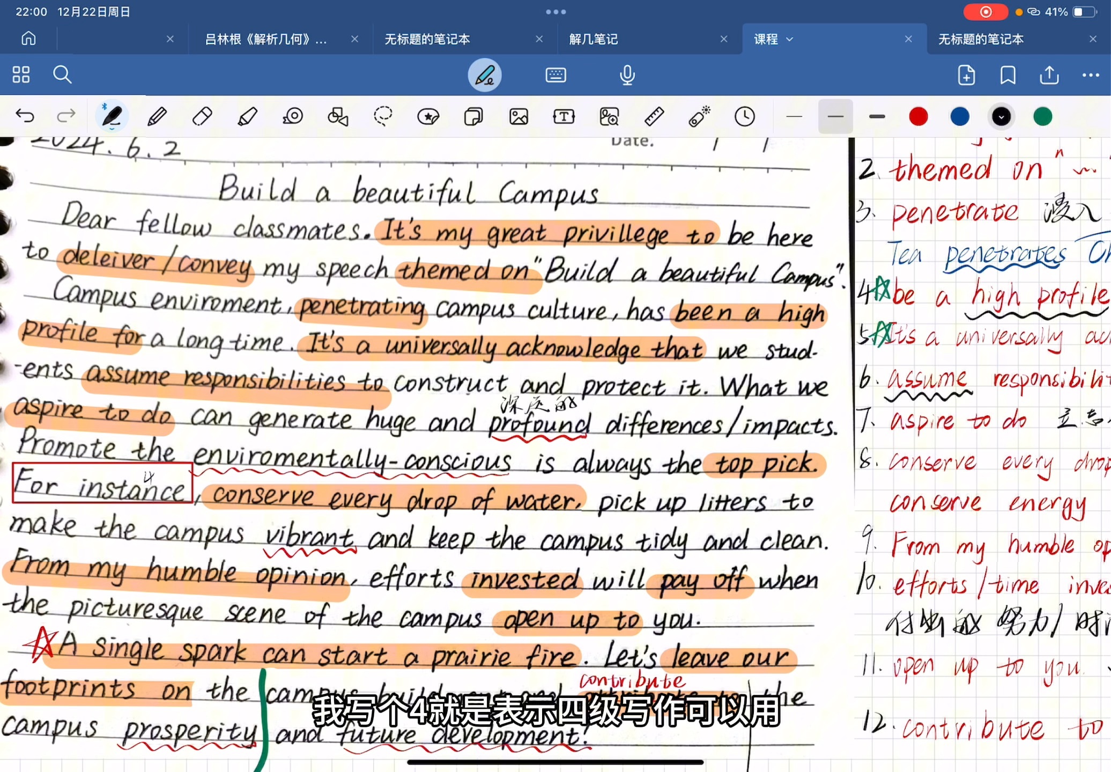
Task: Bookmark the current page
Action: pyautogui.click(x=1008, y=75)
